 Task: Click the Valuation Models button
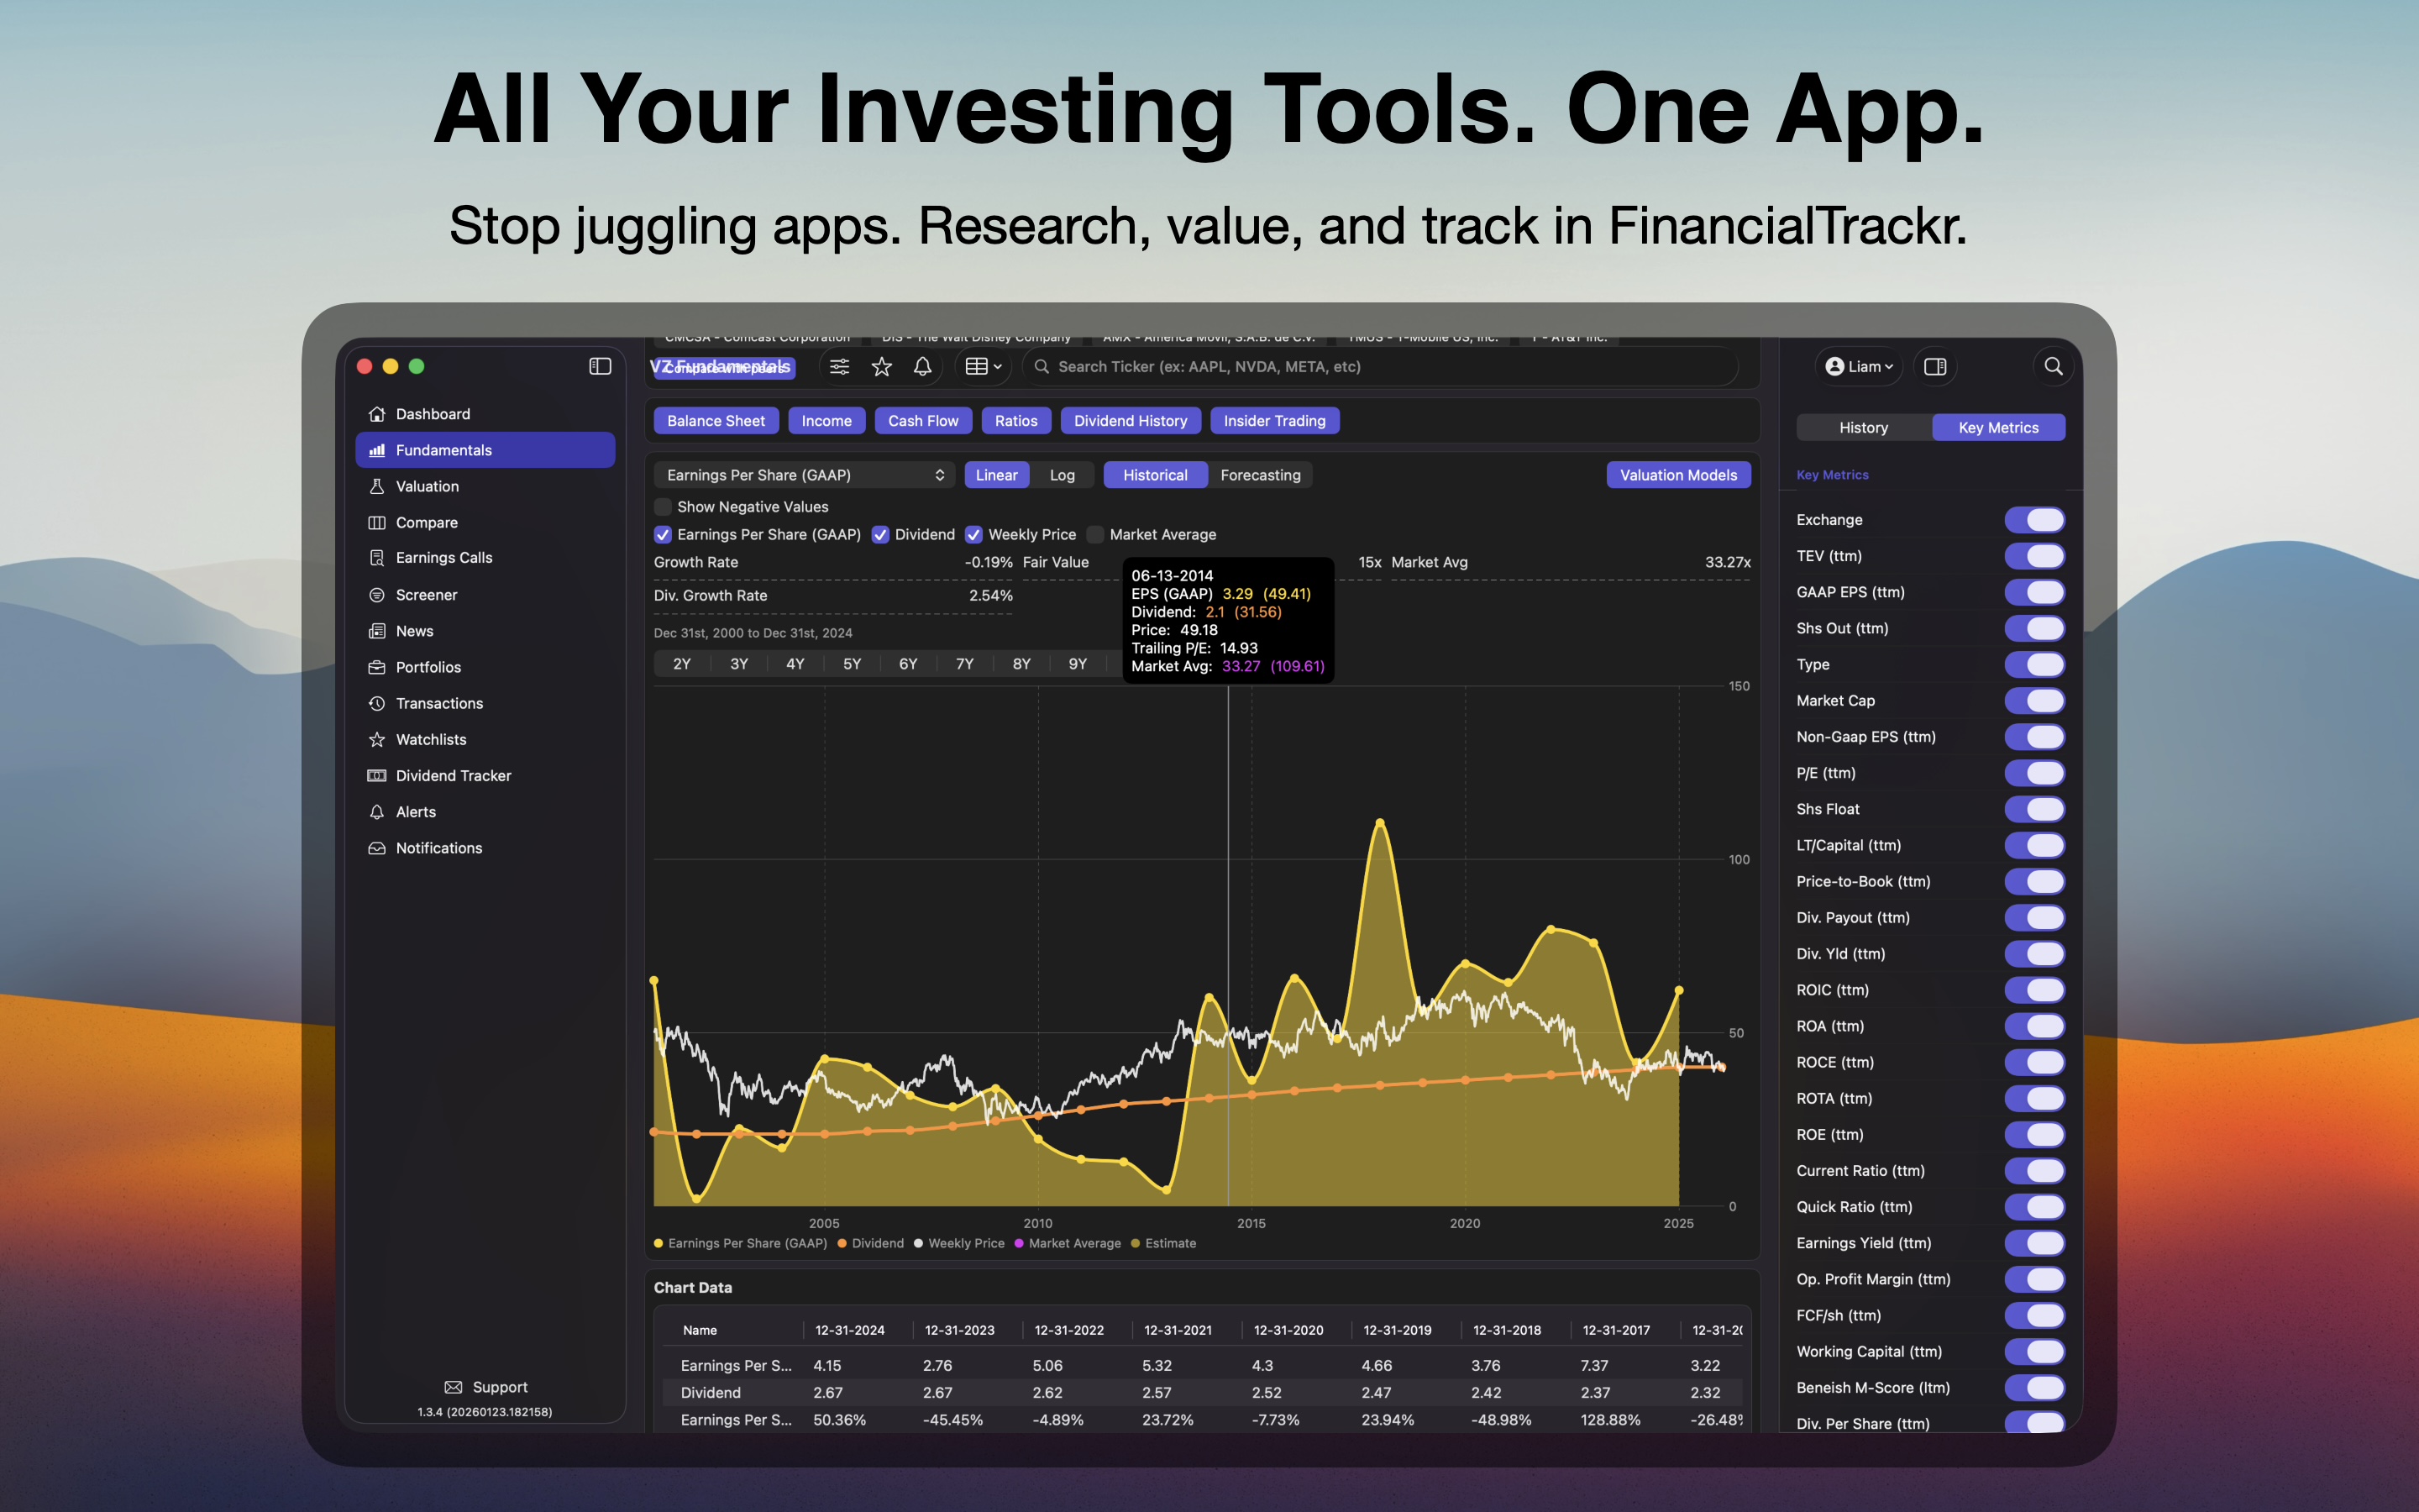1677,475
